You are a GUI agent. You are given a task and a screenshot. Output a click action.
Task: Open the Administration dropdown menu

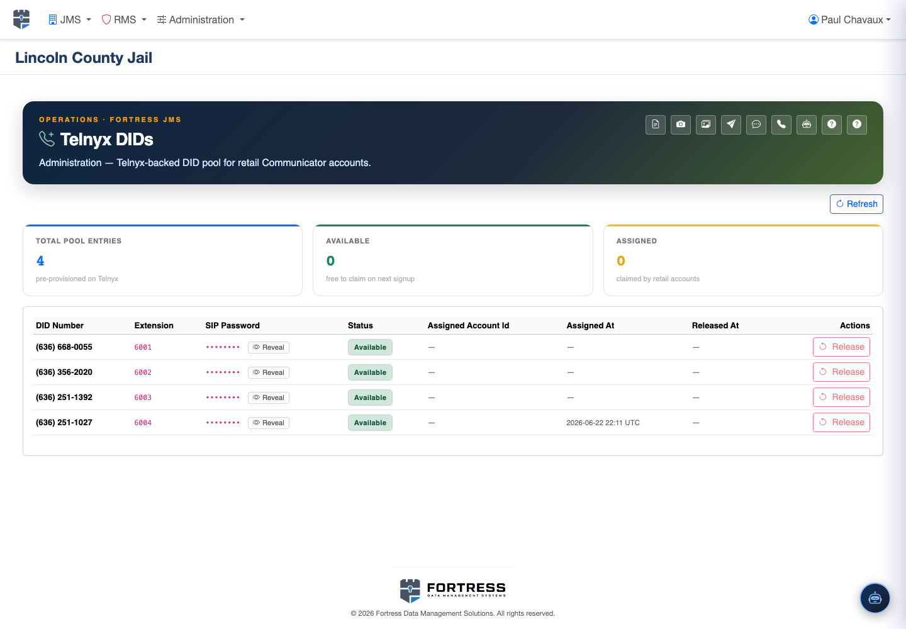click(201, 19)
